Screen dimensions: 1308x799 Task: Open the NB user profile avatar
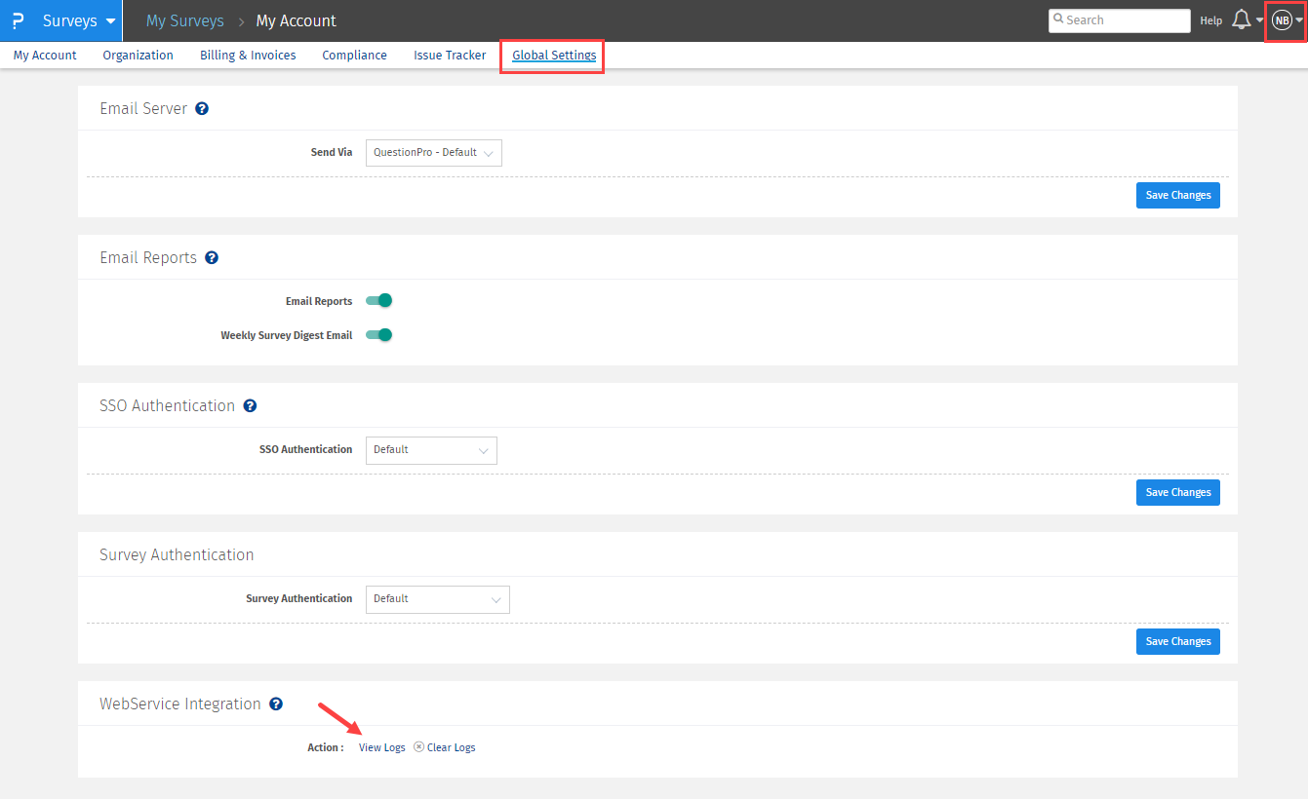pos(1282,20)
